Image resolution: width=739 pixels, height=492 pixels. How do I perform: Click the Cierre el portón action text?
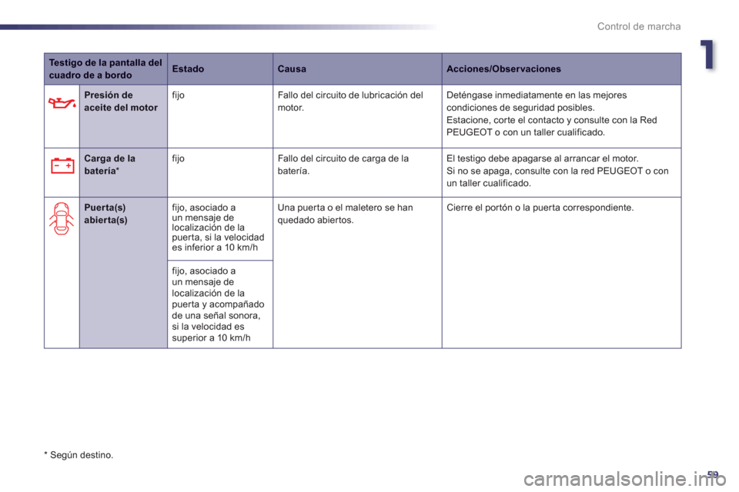point(540,208)
